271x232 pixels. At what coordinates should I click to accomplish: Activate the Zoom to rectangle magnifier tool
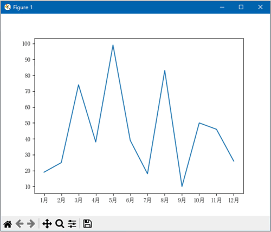(x=60, y=224)
